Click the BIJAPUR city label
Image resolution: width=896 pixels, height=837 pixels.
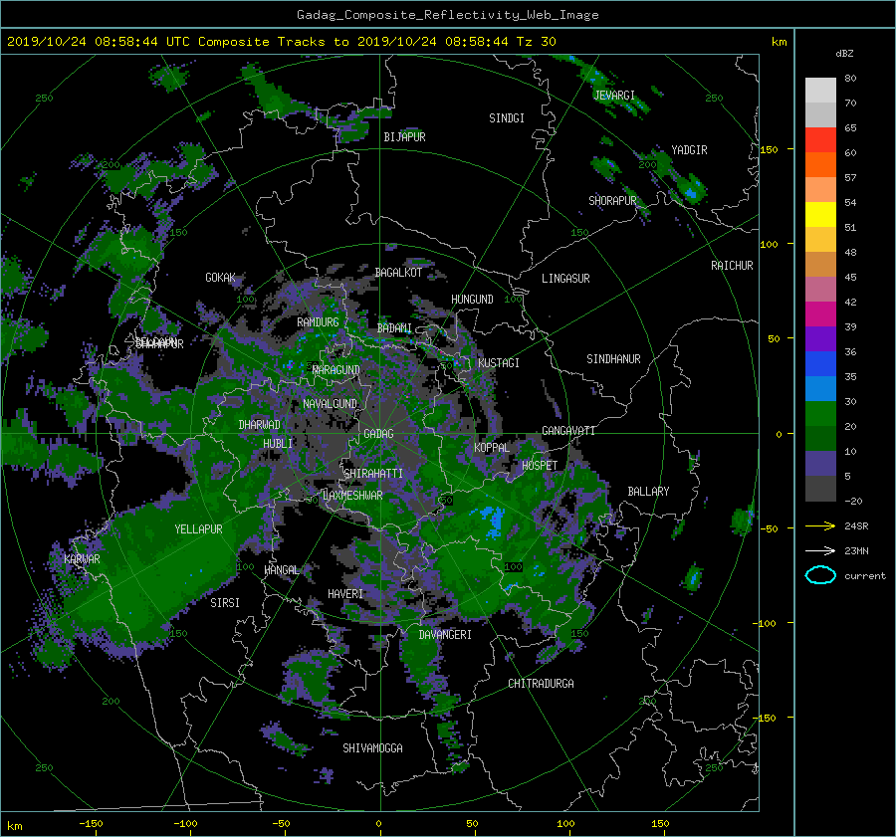coord(404,137)
